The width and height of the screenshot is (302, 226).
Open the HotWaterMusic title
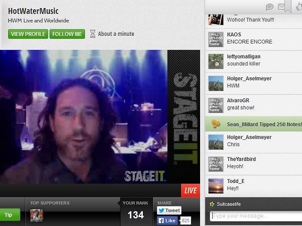[33, 11]
